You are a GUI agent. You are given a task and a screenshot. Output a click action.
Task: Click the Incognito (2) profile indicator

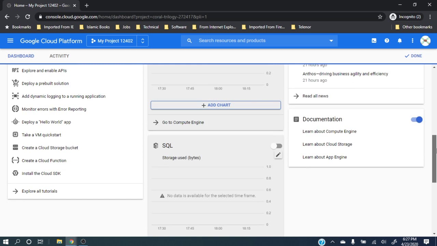tap(406, 17)
